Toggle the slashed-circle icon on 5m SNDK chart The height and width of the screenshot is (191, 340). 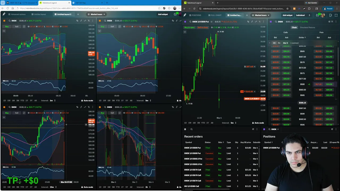click(120, 27)
